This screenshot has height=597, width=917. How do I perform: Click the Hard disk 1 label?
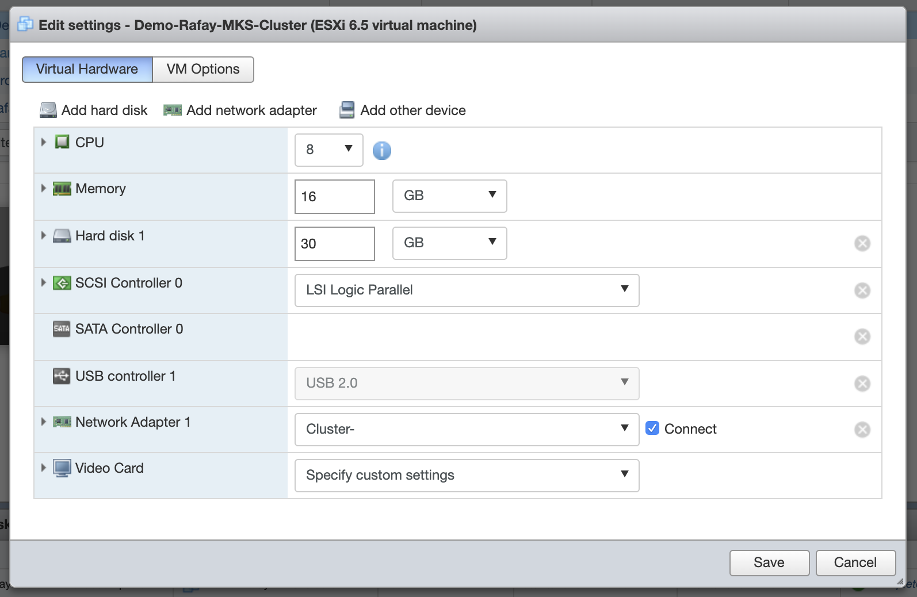[110, 236]
